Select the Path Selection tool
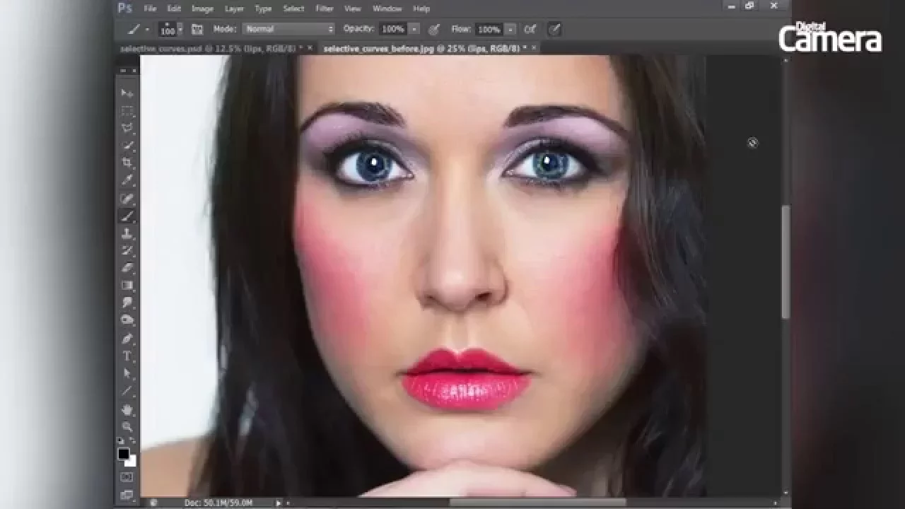 (x=127, y=373)
